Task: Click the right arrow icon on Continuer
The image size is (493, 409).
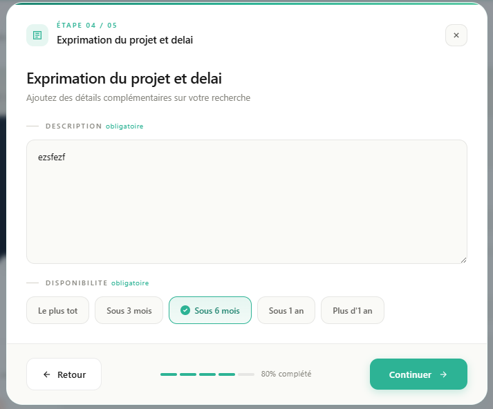Action: point(443,374)
